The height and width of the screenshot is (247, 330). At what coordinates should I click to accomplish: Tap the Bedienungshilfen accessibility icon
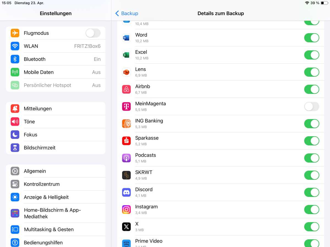tap(15, 242)
